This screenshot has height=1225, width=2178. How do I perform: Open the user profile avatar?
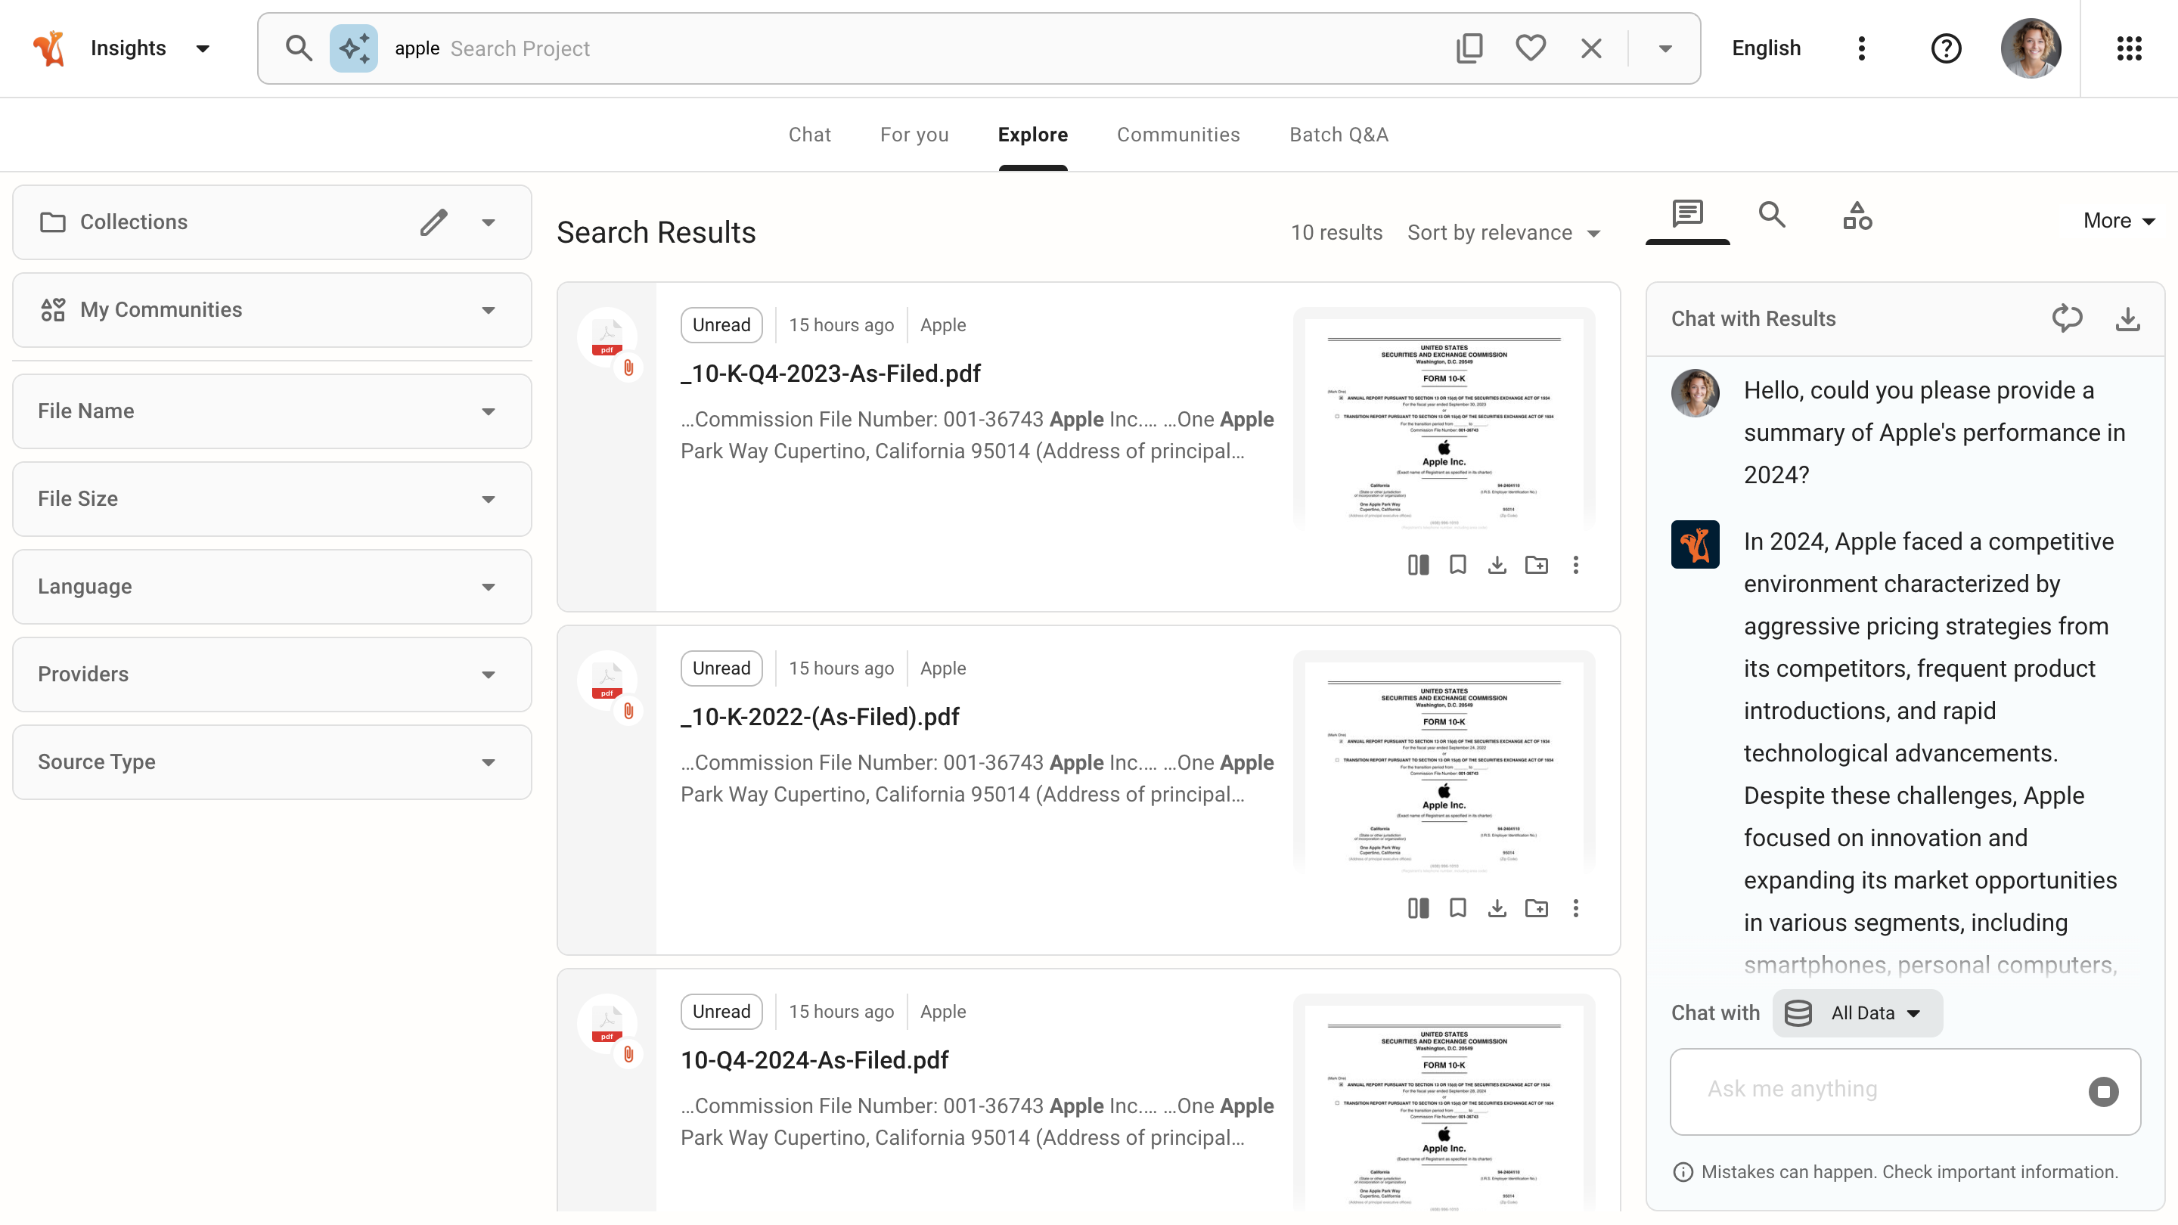2031,48
